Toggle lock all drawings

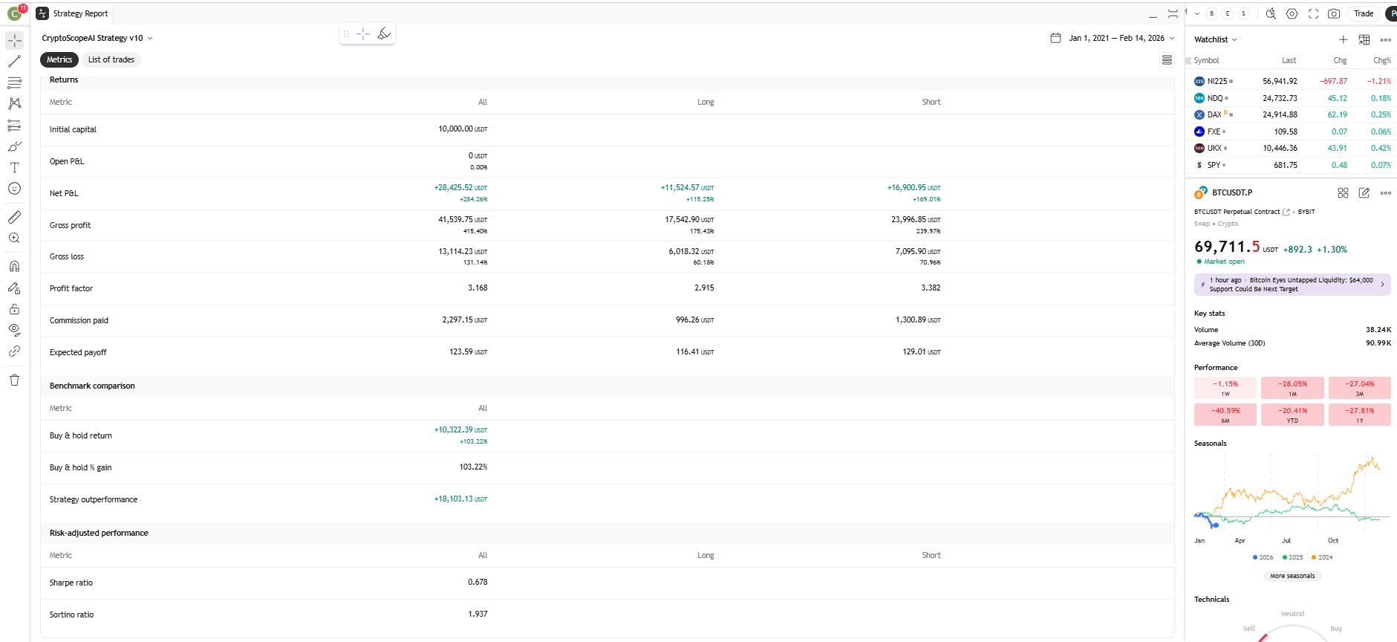click(14, 309)
